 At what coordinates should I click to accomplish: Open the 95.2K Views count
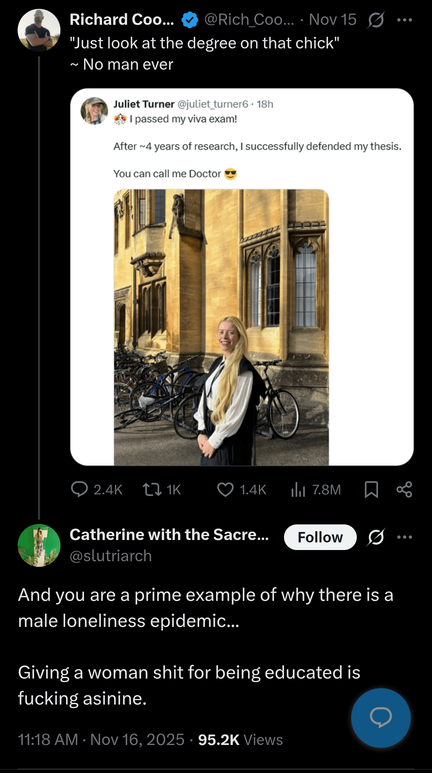pyautogui.click(x=240, y=740)
